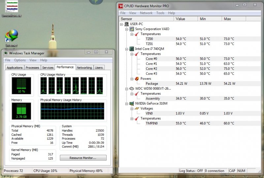
Task: Open View menu in Task Manager
Action: 33,60
